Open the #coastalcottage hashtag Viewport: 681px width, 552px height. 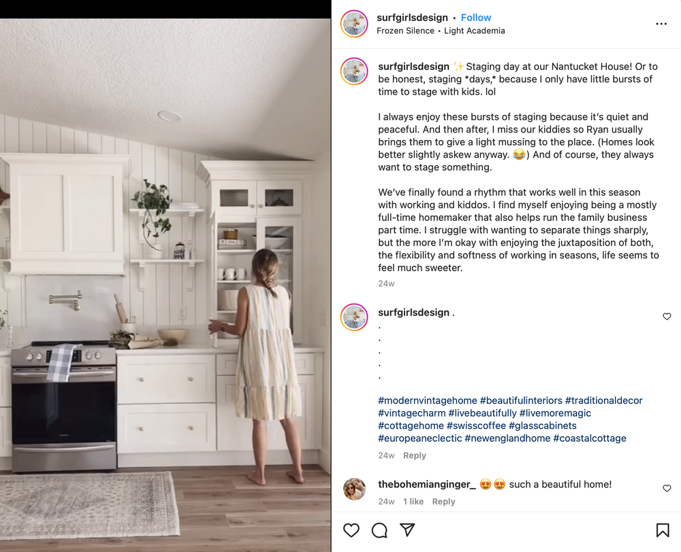point(589,438)
